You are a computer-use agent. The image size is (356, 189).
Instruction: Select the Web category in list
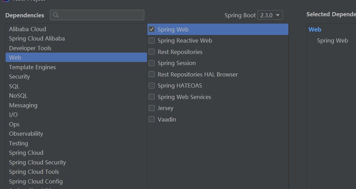pos(76,57)
